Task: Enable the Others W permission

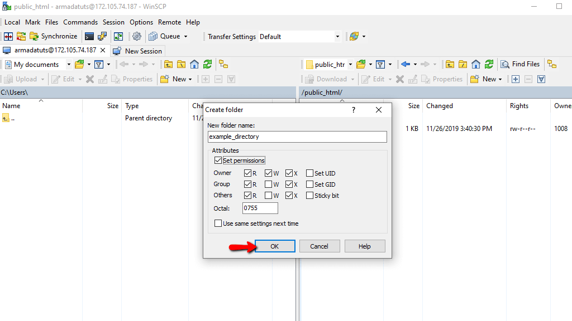Action: (269, 196)
